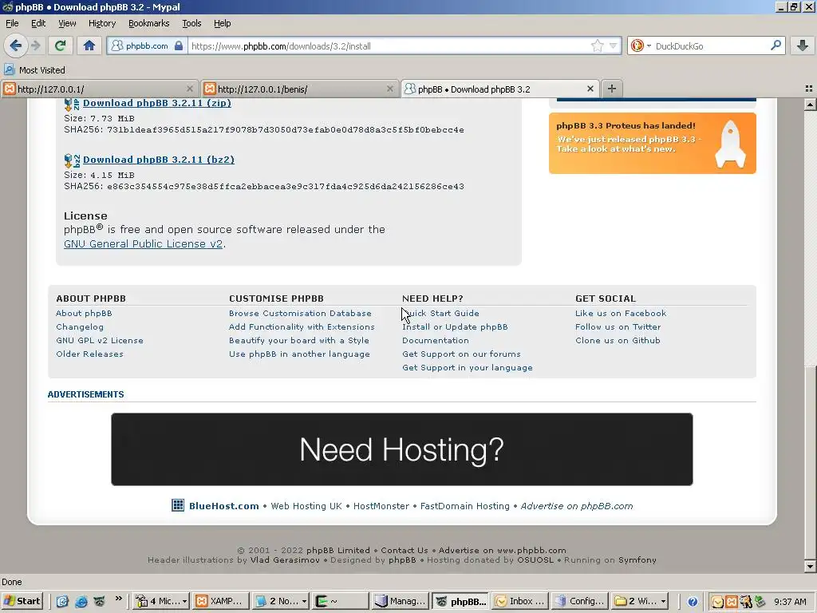This screenshot has width=817, height=613.
Task: Click Download phpBB 3.2.11 (zip) link
Action: tap(157, 103)
